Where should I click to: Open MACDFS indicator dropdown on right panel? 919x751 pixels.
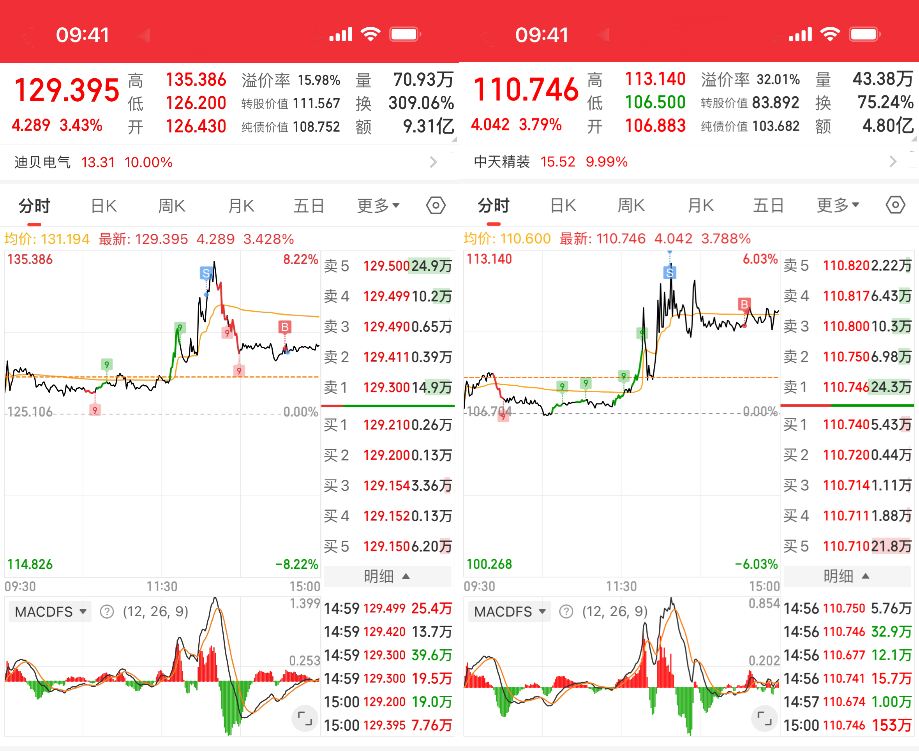(x=509, y=612)
